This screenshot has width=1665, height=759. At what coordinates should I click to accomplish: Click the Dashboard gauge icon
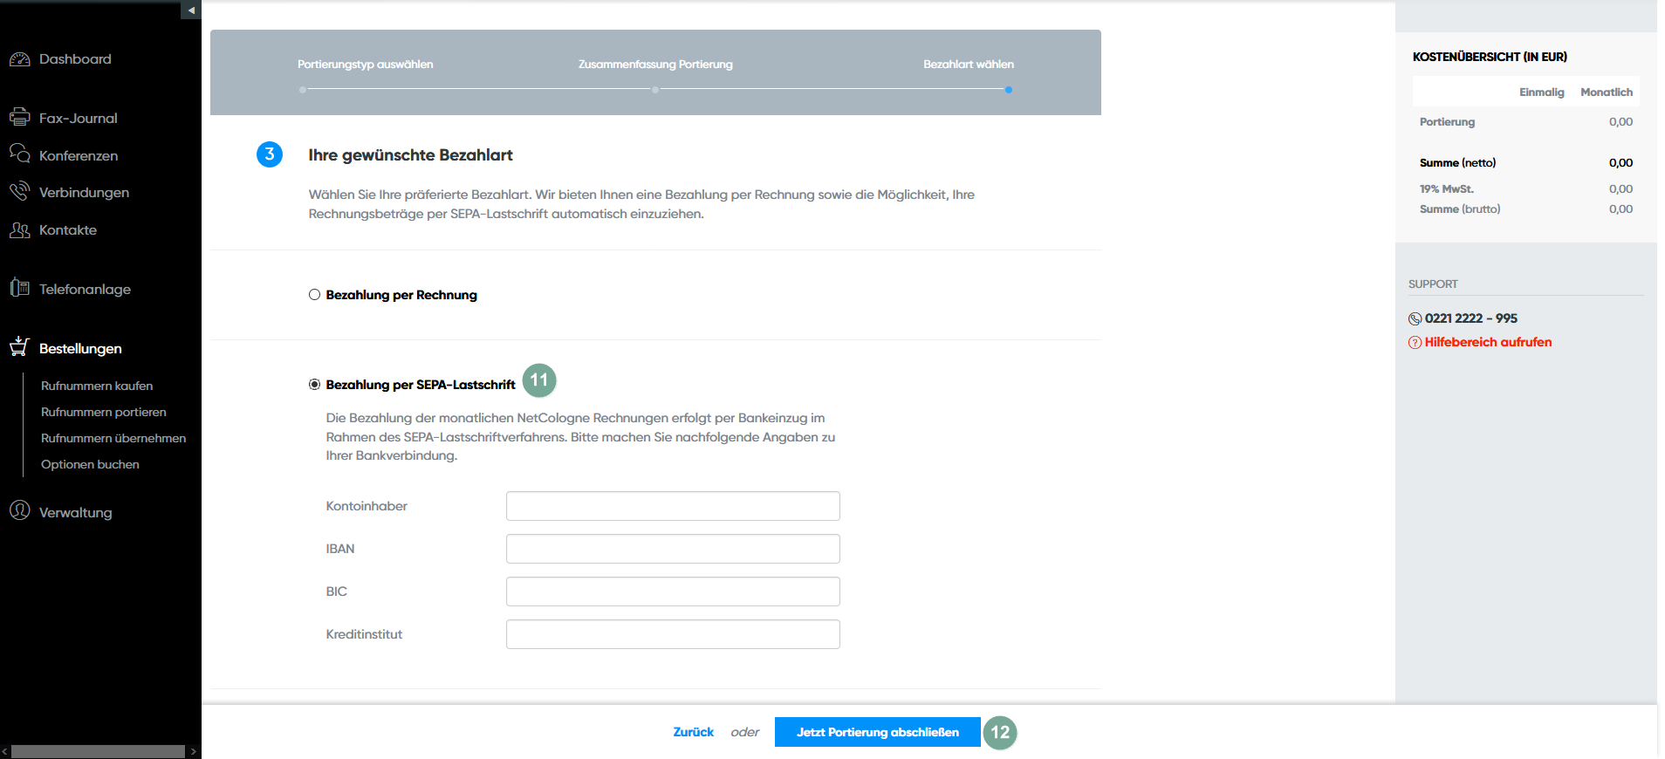19,59
